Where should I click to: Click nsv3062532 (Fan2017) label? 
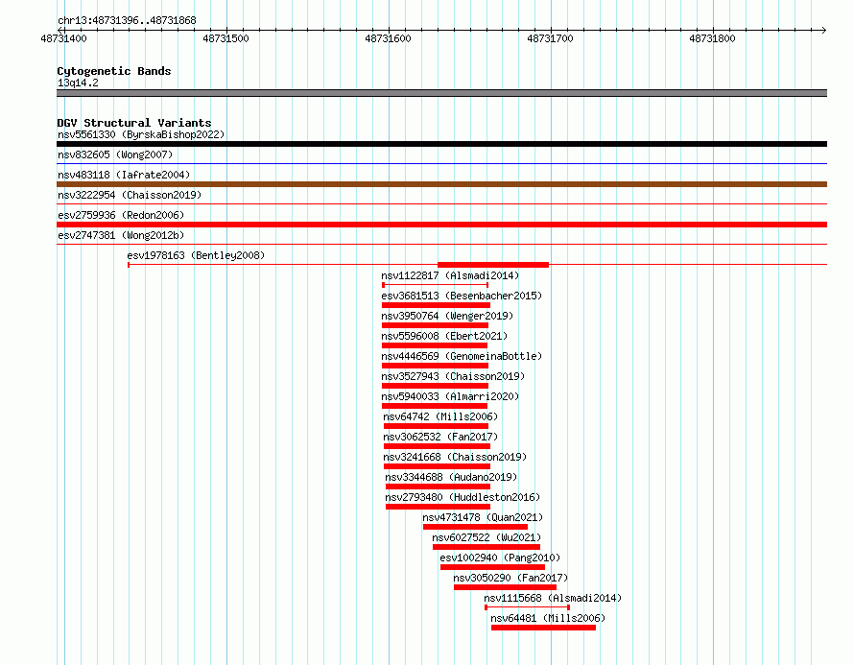(440, 437)
